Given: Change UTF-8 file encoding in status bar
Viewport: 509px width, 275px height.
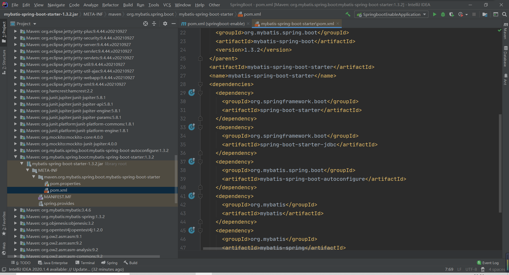Looking at the screenshot, I should [x=471, y=269].
